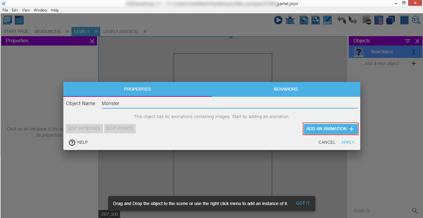Open the project manager icon
Screen dimensions: 423x218
[x=7, y=20]
